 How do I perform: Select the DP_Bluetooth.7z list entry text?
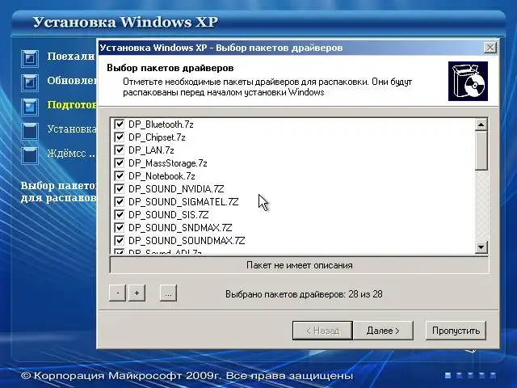pyautogui.click(x=161, y=124)
